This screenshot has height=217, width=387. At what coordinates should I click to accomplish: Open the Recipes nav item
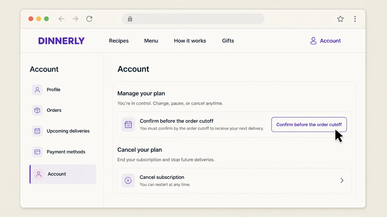point(119,41)
